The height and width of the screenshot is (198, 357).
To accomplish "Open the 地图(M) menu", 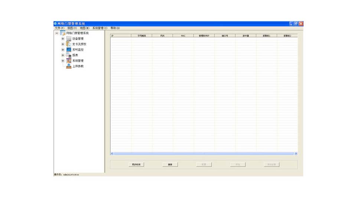I will pos(85,28).
